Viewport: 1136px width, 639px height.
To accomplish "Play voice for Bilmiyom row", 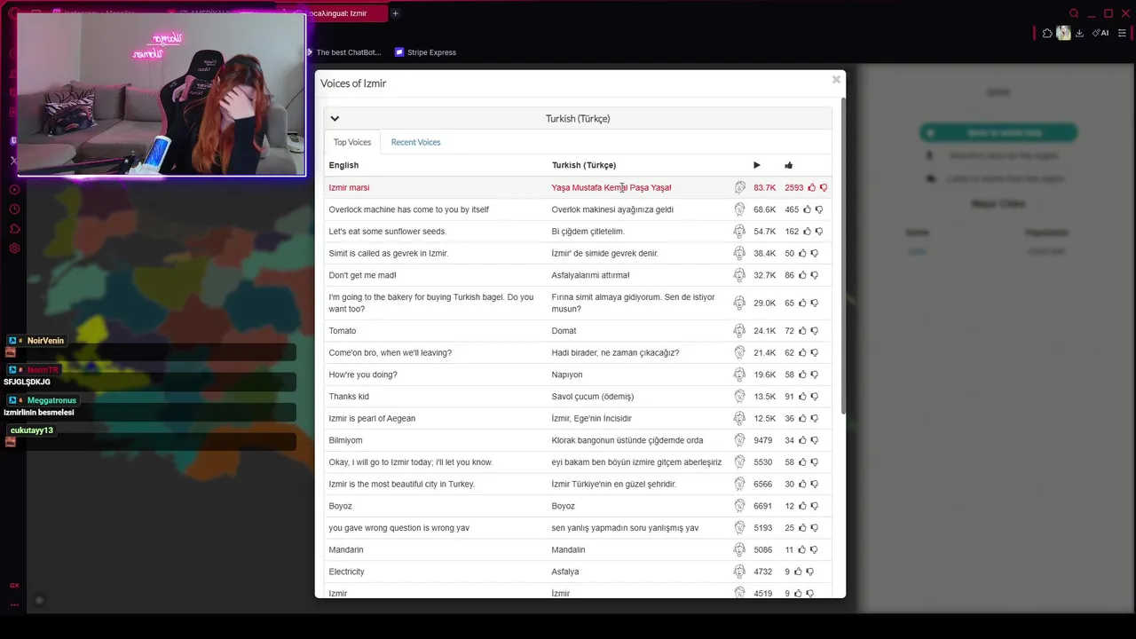I will (x=739, y=440).
